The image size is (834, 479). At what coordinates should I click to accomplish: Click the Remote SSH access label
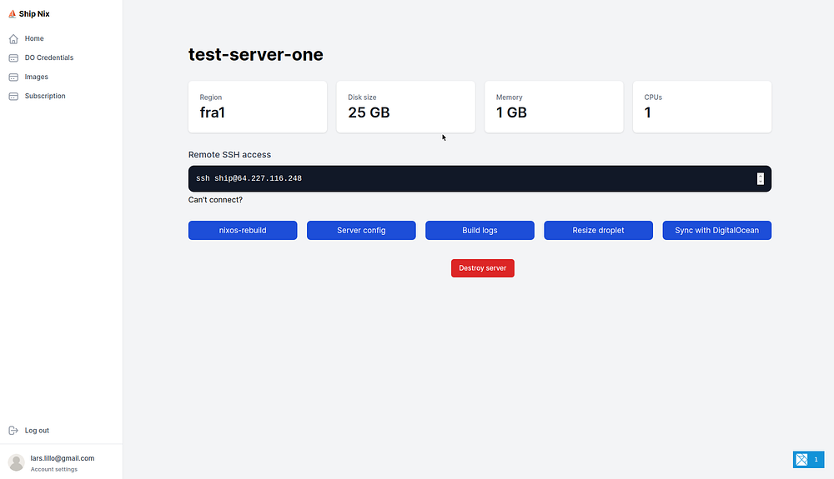[230, 155]
